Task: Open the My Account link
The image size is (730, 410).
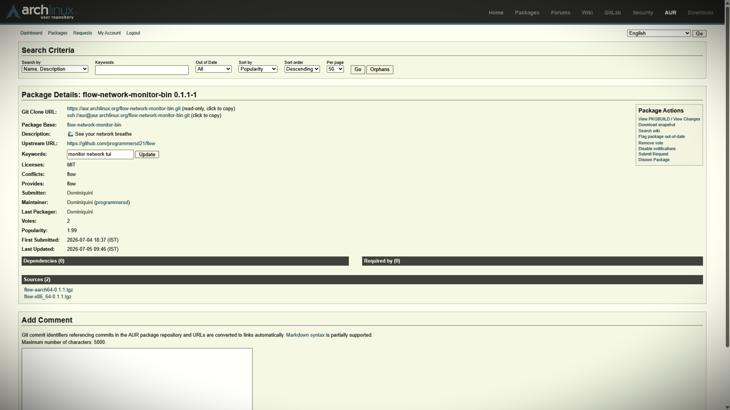Action: [109, 33]
